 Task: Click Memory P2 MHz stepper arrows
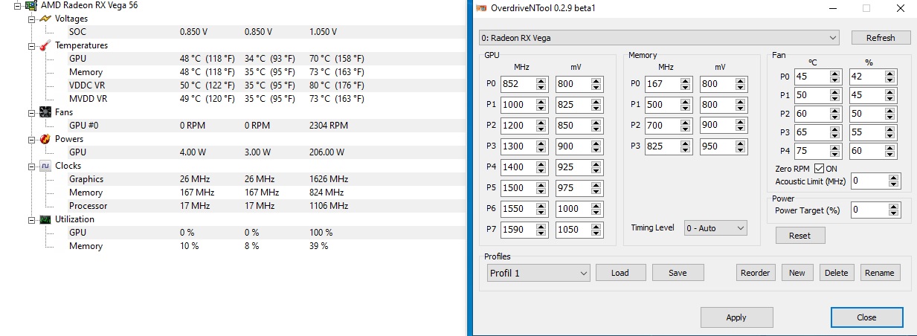(686, 126)
